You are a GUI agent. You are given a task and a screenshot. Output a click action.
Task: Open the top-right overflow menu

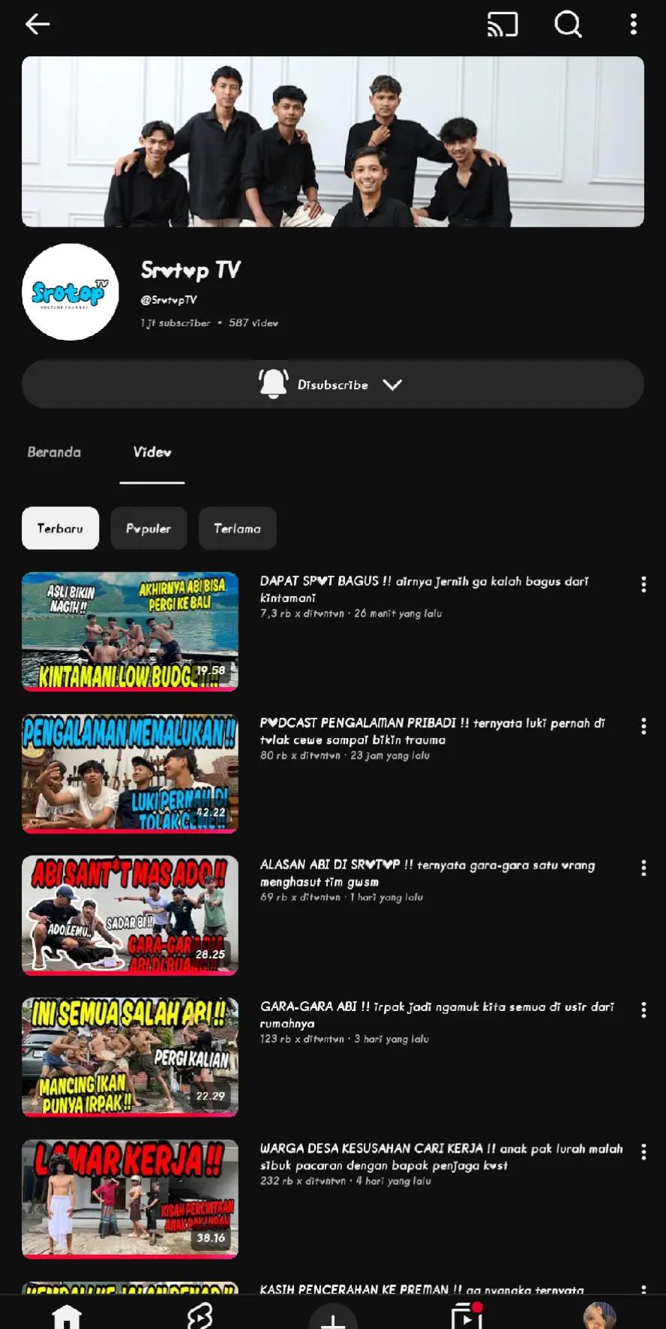click(x=634, y=25)
